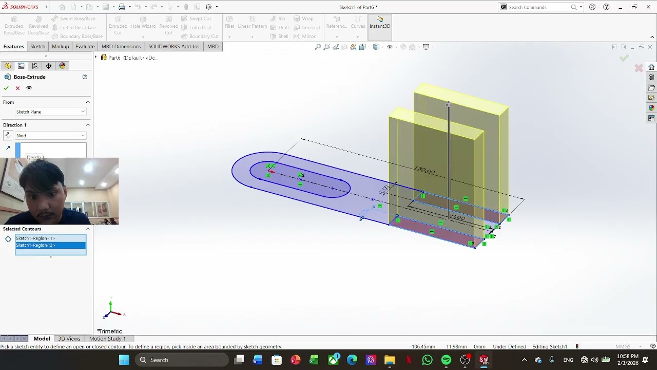The width and height of the screenshot is (657, 370).
Task: Open SOLIDWORKS Resources home task pane
Action: (x=651, y=67)
